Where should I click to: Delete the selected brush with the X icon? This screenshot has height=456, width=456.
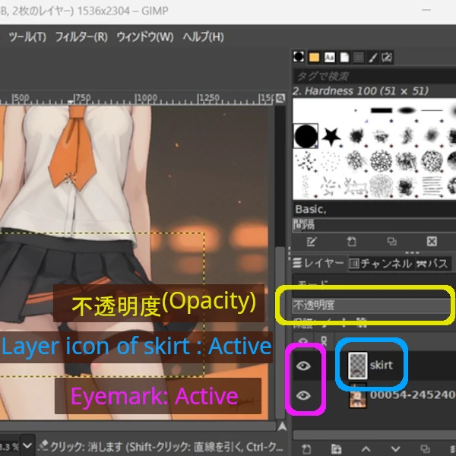432,242
